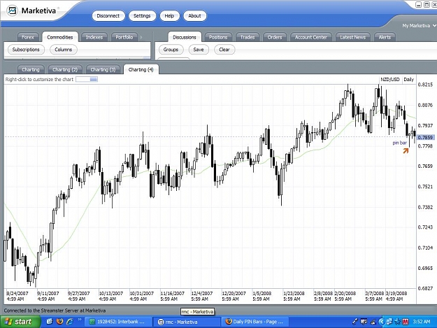Click the Show Desktop quick launch icon
The width and height of the screenshot is (437, 328).
coord(50,322)
